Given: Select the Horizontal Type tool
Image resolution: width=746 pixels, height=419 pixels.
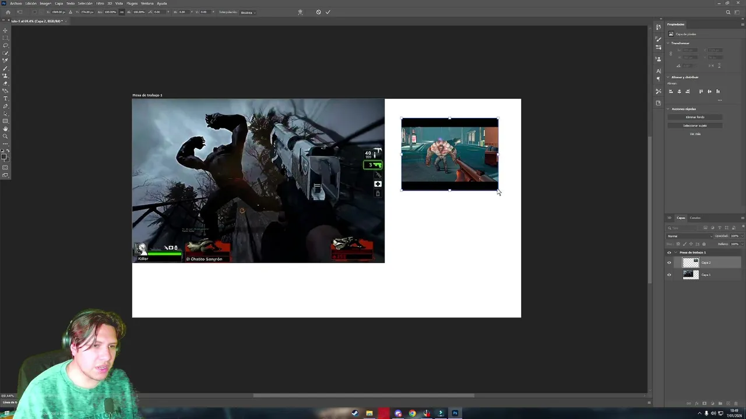Looking at the screenshot, I should pos(5,98).
